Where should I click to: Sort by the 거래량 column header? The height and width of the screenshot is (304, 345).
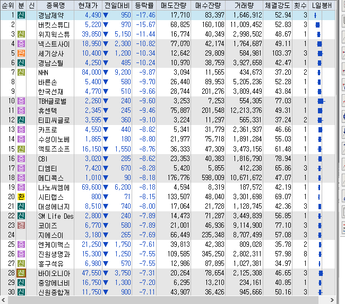click(244, 5)
